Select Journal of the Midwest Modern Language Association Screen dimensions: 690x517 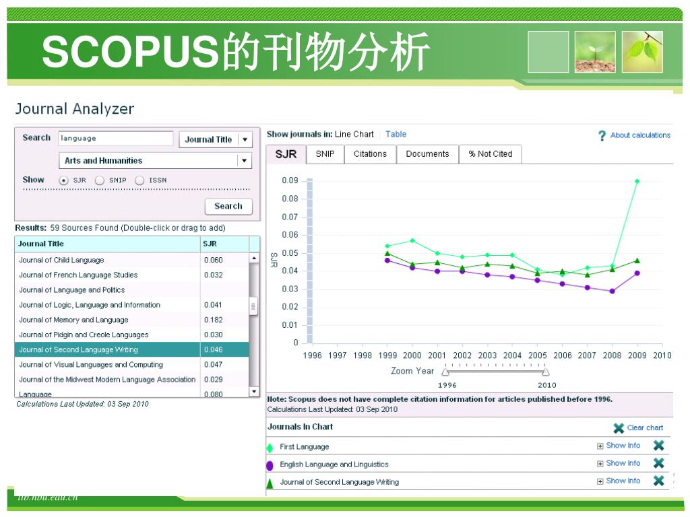pyautogui.click(x=131, y=380)
